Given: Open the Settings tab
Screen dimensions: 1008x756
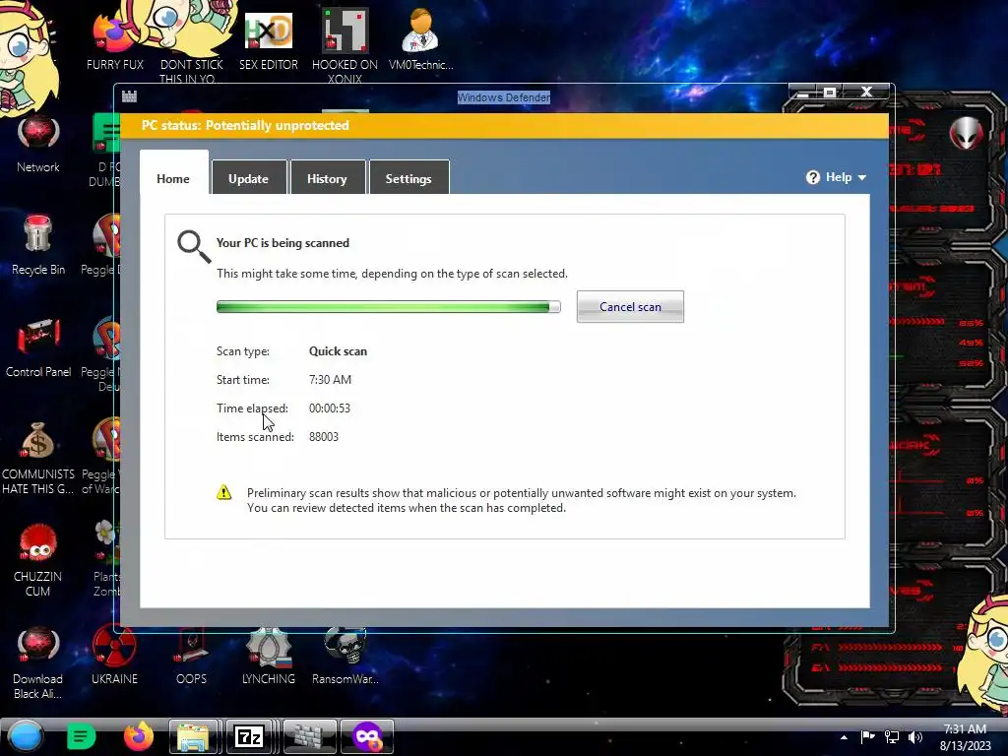Looking at the screenshot, I should point(409,177).
